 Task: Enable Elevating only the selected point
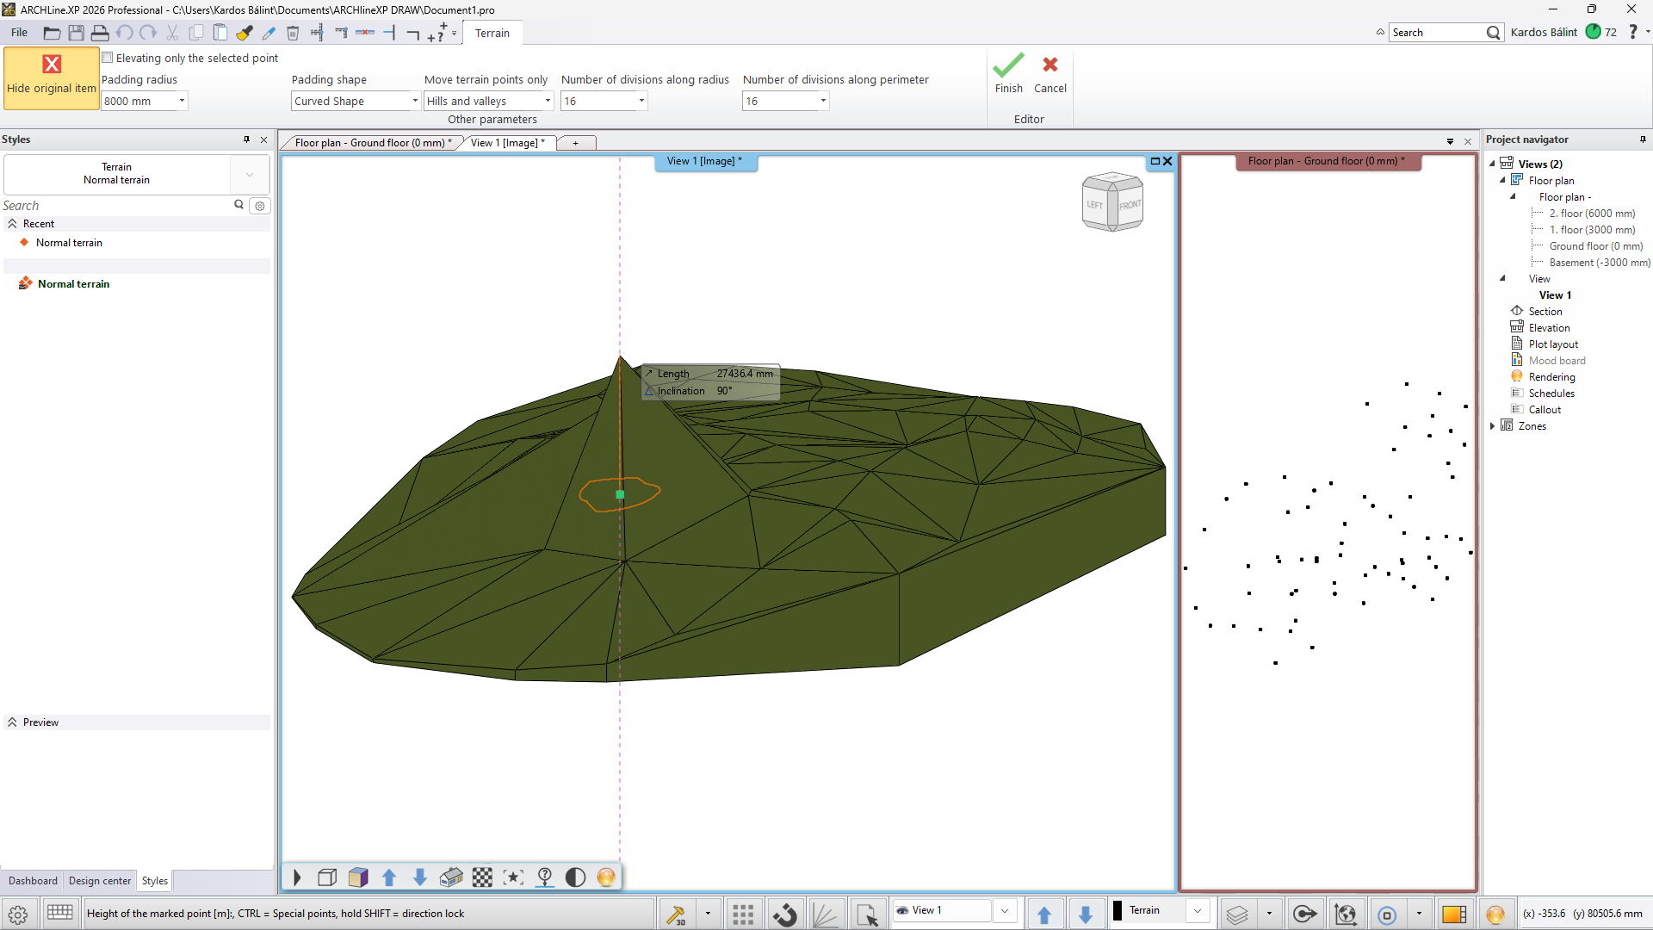pyautogui.click(x=108, y=58)
